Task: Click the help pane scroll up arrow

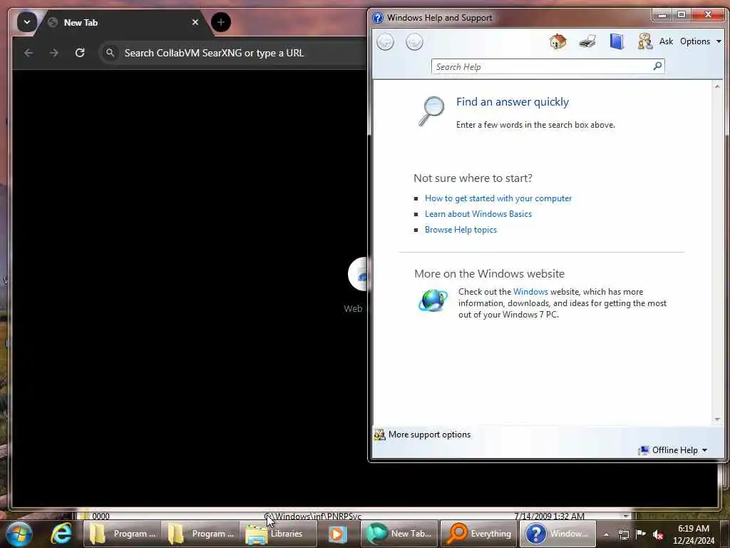Action: coord(717,86)
